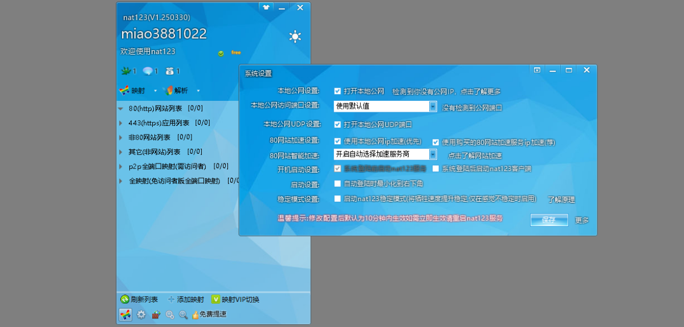Click the 映射 toolbar label
This screenshot has width=684, height=327.
pyautogui.click(x=139, y=91)
